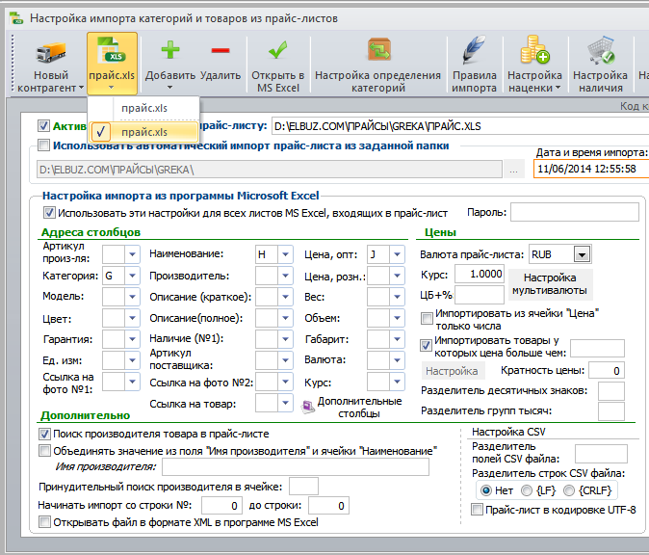The image size is (649, 555).
Task: Expand the Вес column dropdown
Action: [x=397, y=297]
